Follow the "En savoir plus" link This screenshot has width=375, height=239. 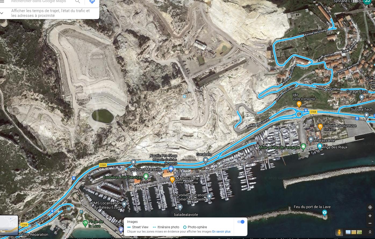tap(221, 231)
